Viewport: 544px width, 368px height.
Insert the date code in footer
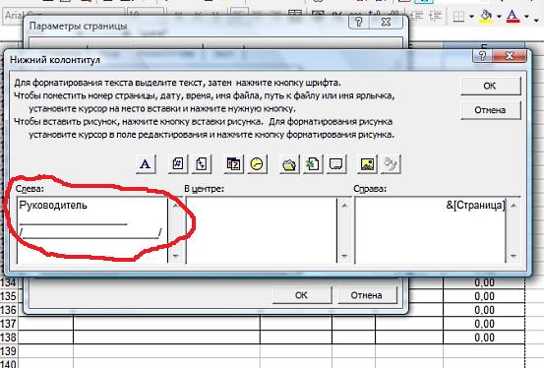pyautogui.click(x=233, y=164)
